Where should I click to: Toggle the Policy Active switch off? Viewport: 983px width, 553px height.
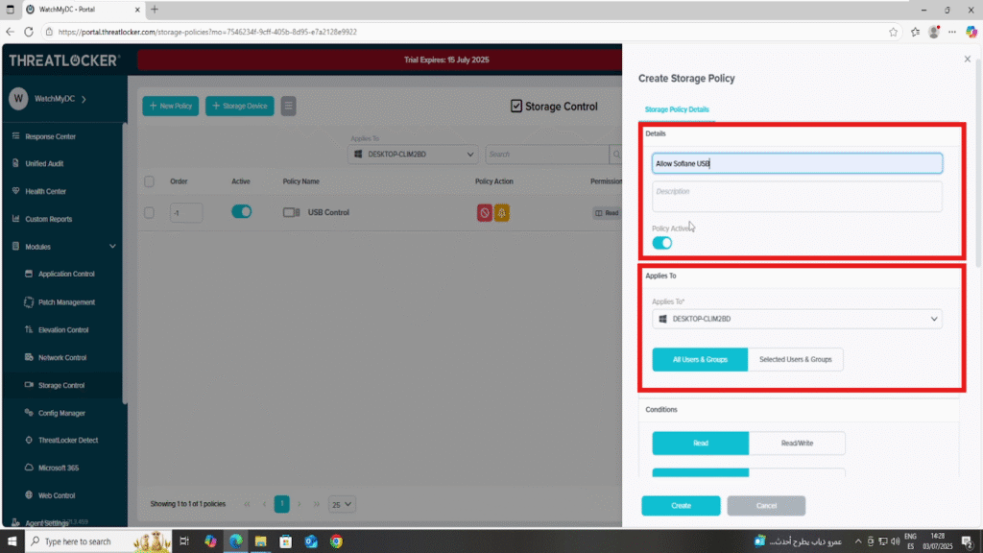(x=662, y=243)
